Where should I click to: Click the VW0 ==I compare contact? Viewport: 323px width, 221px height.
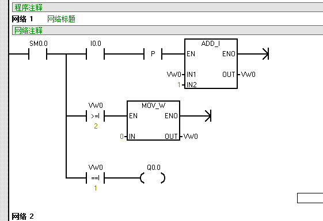tap(96, 178)
